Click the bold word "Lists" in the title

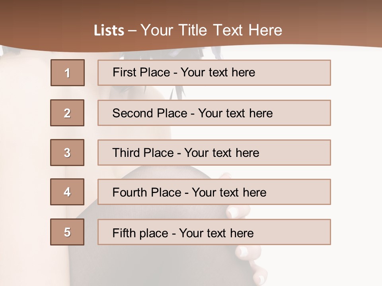(109, 31)
